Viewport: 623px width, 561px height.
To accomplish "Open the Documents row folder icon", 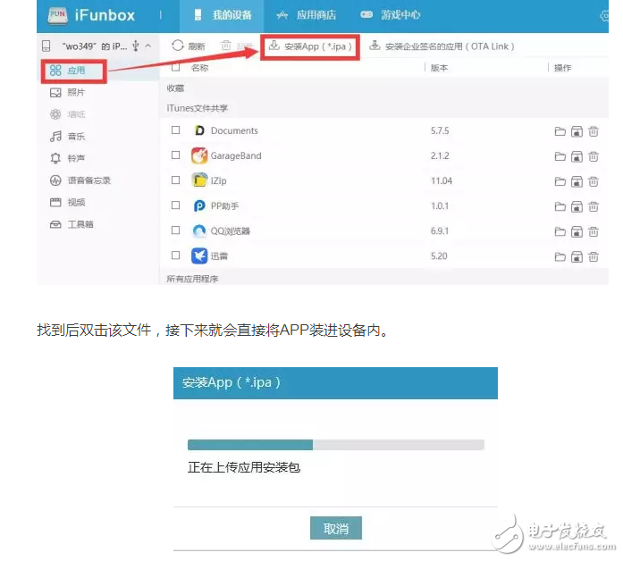I will [560, 131].
